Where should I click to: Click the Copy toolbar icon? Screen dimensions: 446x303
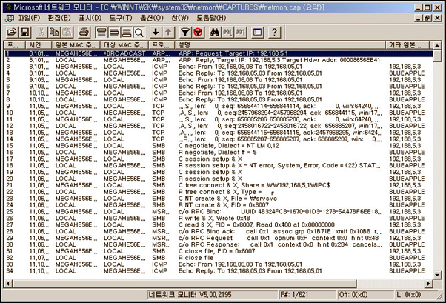point(54,32)
